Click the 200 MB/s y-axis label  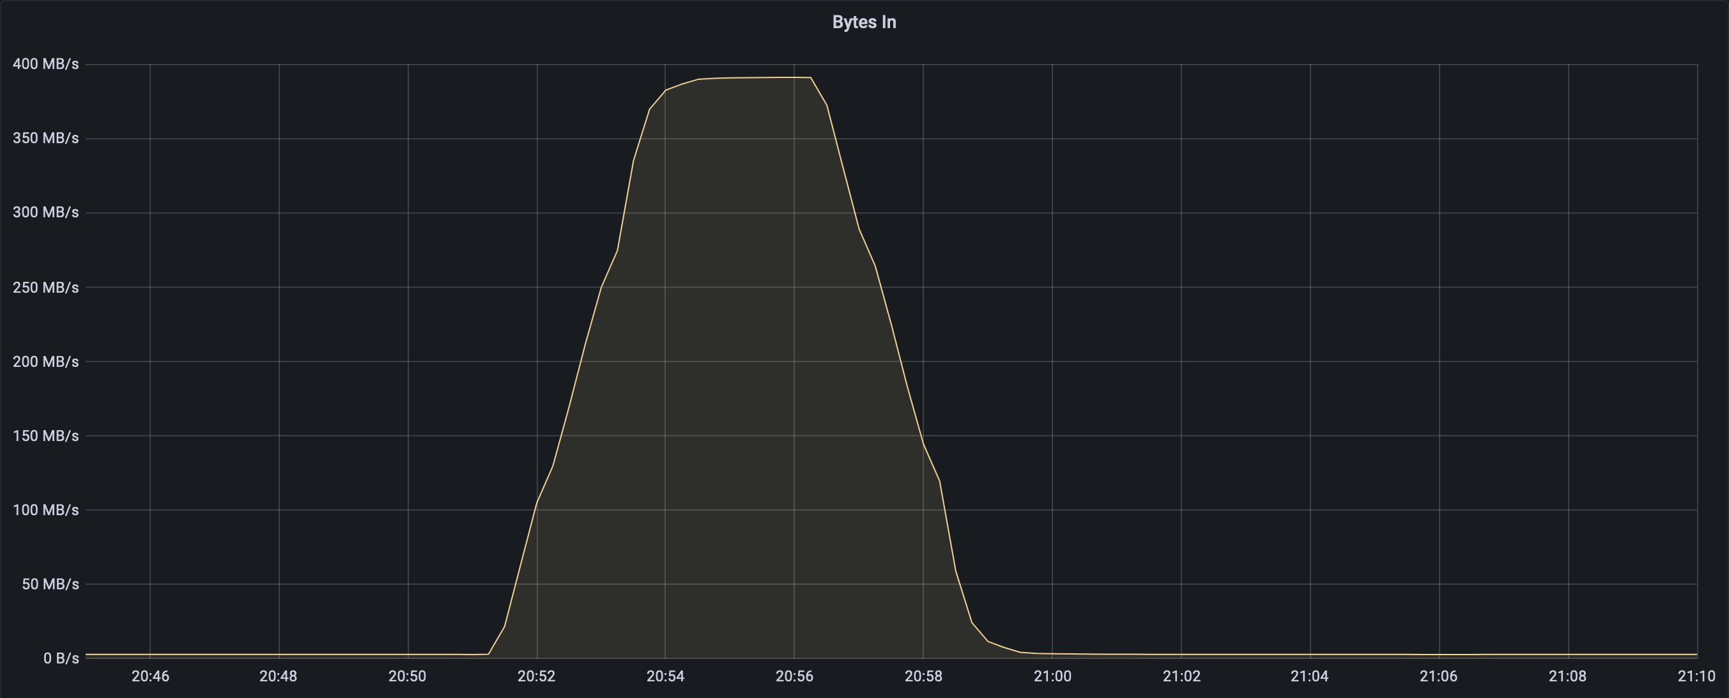coord(45,362)
